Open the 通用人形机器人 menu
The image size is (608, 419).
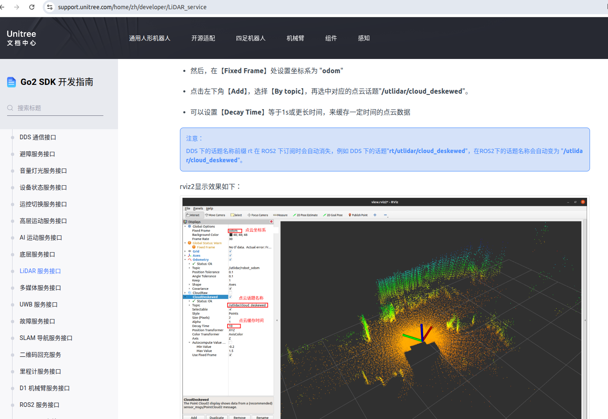(150, 38)
